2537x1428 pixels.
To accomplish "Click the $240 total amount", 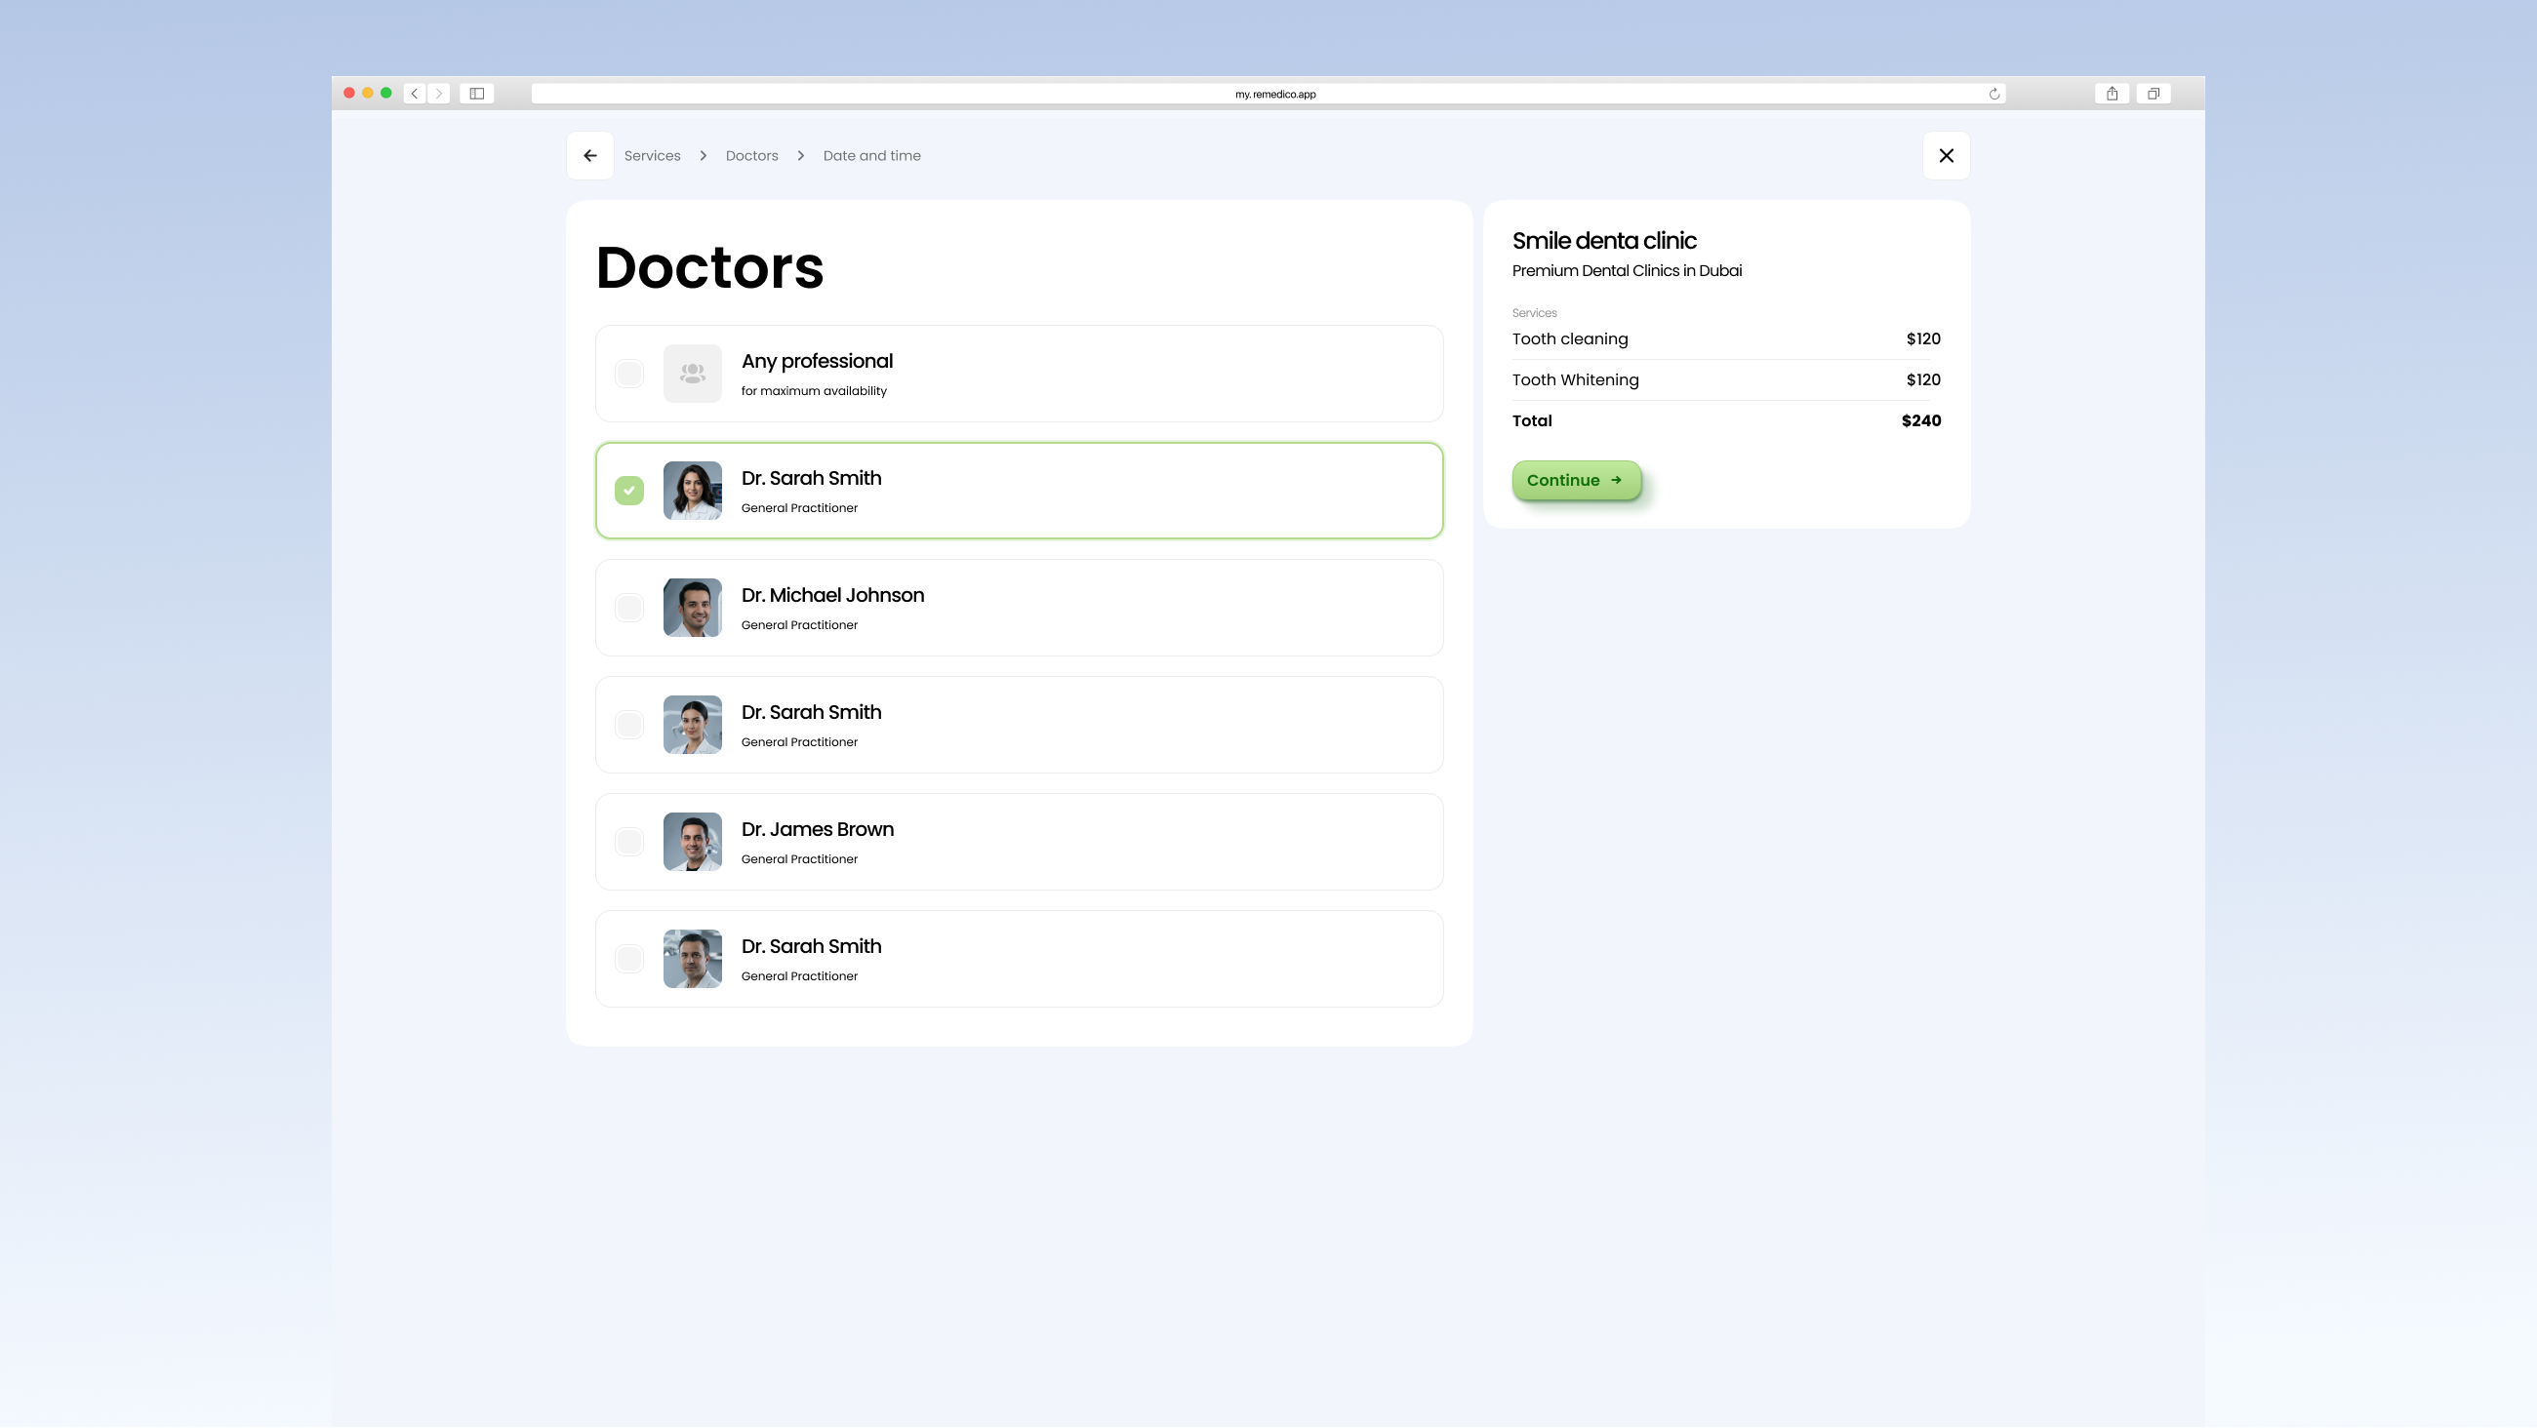I will (1920, 420).
